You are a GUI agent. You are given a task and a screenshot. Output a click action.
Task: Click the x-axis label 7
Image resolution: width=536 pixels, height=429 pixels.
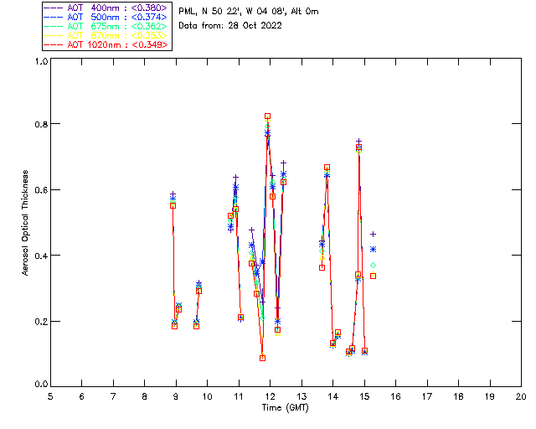(x=113, y=397)
